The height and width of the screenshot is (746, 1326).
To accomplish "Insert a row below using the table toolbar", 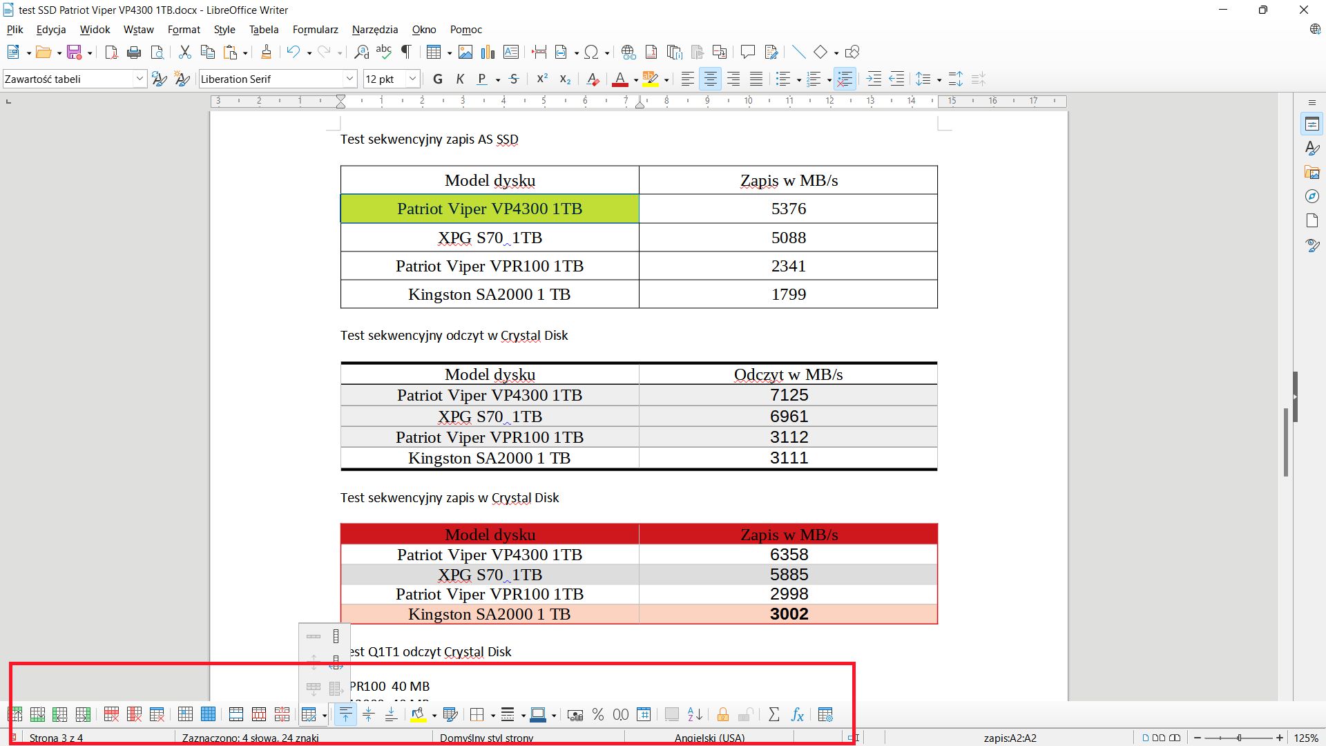I will click(38, 714).
